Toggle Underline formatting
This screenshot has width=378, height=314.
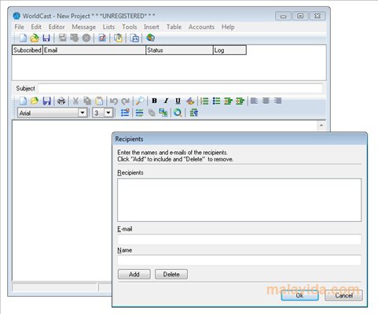(178, 101)
